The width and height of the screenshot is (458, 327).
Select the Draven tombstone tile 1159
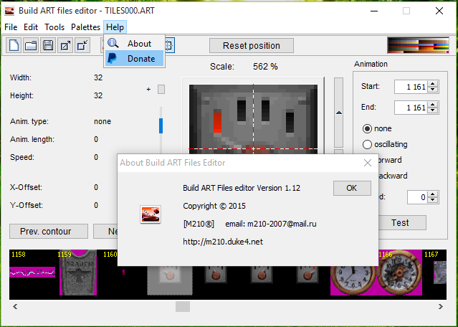coord(78,272)
